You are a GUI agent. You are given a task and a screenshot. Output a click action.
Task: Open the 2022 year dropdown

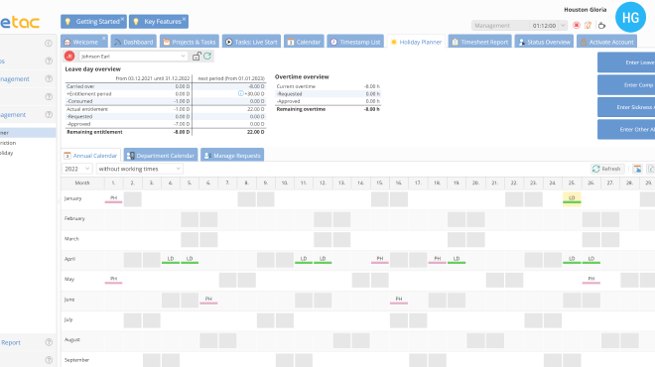(76, 169)
